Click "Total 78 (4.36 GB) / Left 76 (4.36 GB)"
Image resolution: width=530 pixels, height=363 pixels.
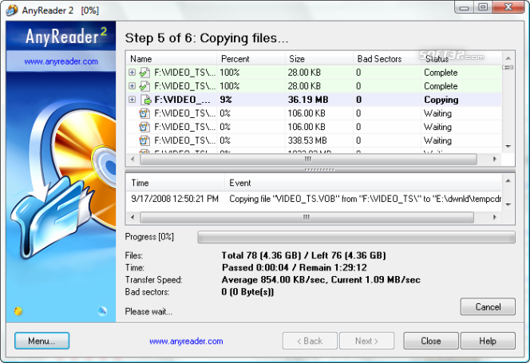click(304, 255)
